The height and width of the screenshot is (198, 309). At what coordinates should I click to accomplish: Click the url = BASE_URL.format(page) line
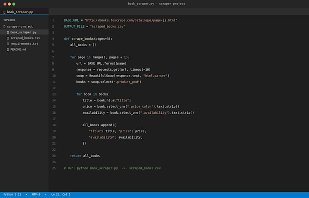pos(101,63)
